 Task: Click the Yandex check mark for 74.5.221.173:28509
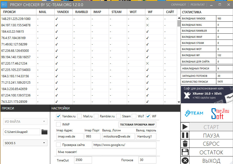56,102
